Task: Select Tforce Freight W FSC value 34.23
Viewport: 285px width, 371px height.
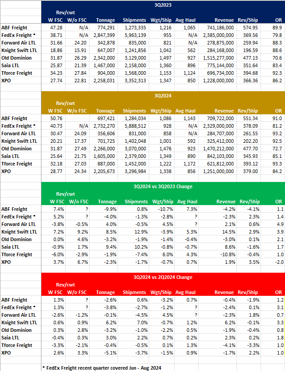Action: [57, 73]
